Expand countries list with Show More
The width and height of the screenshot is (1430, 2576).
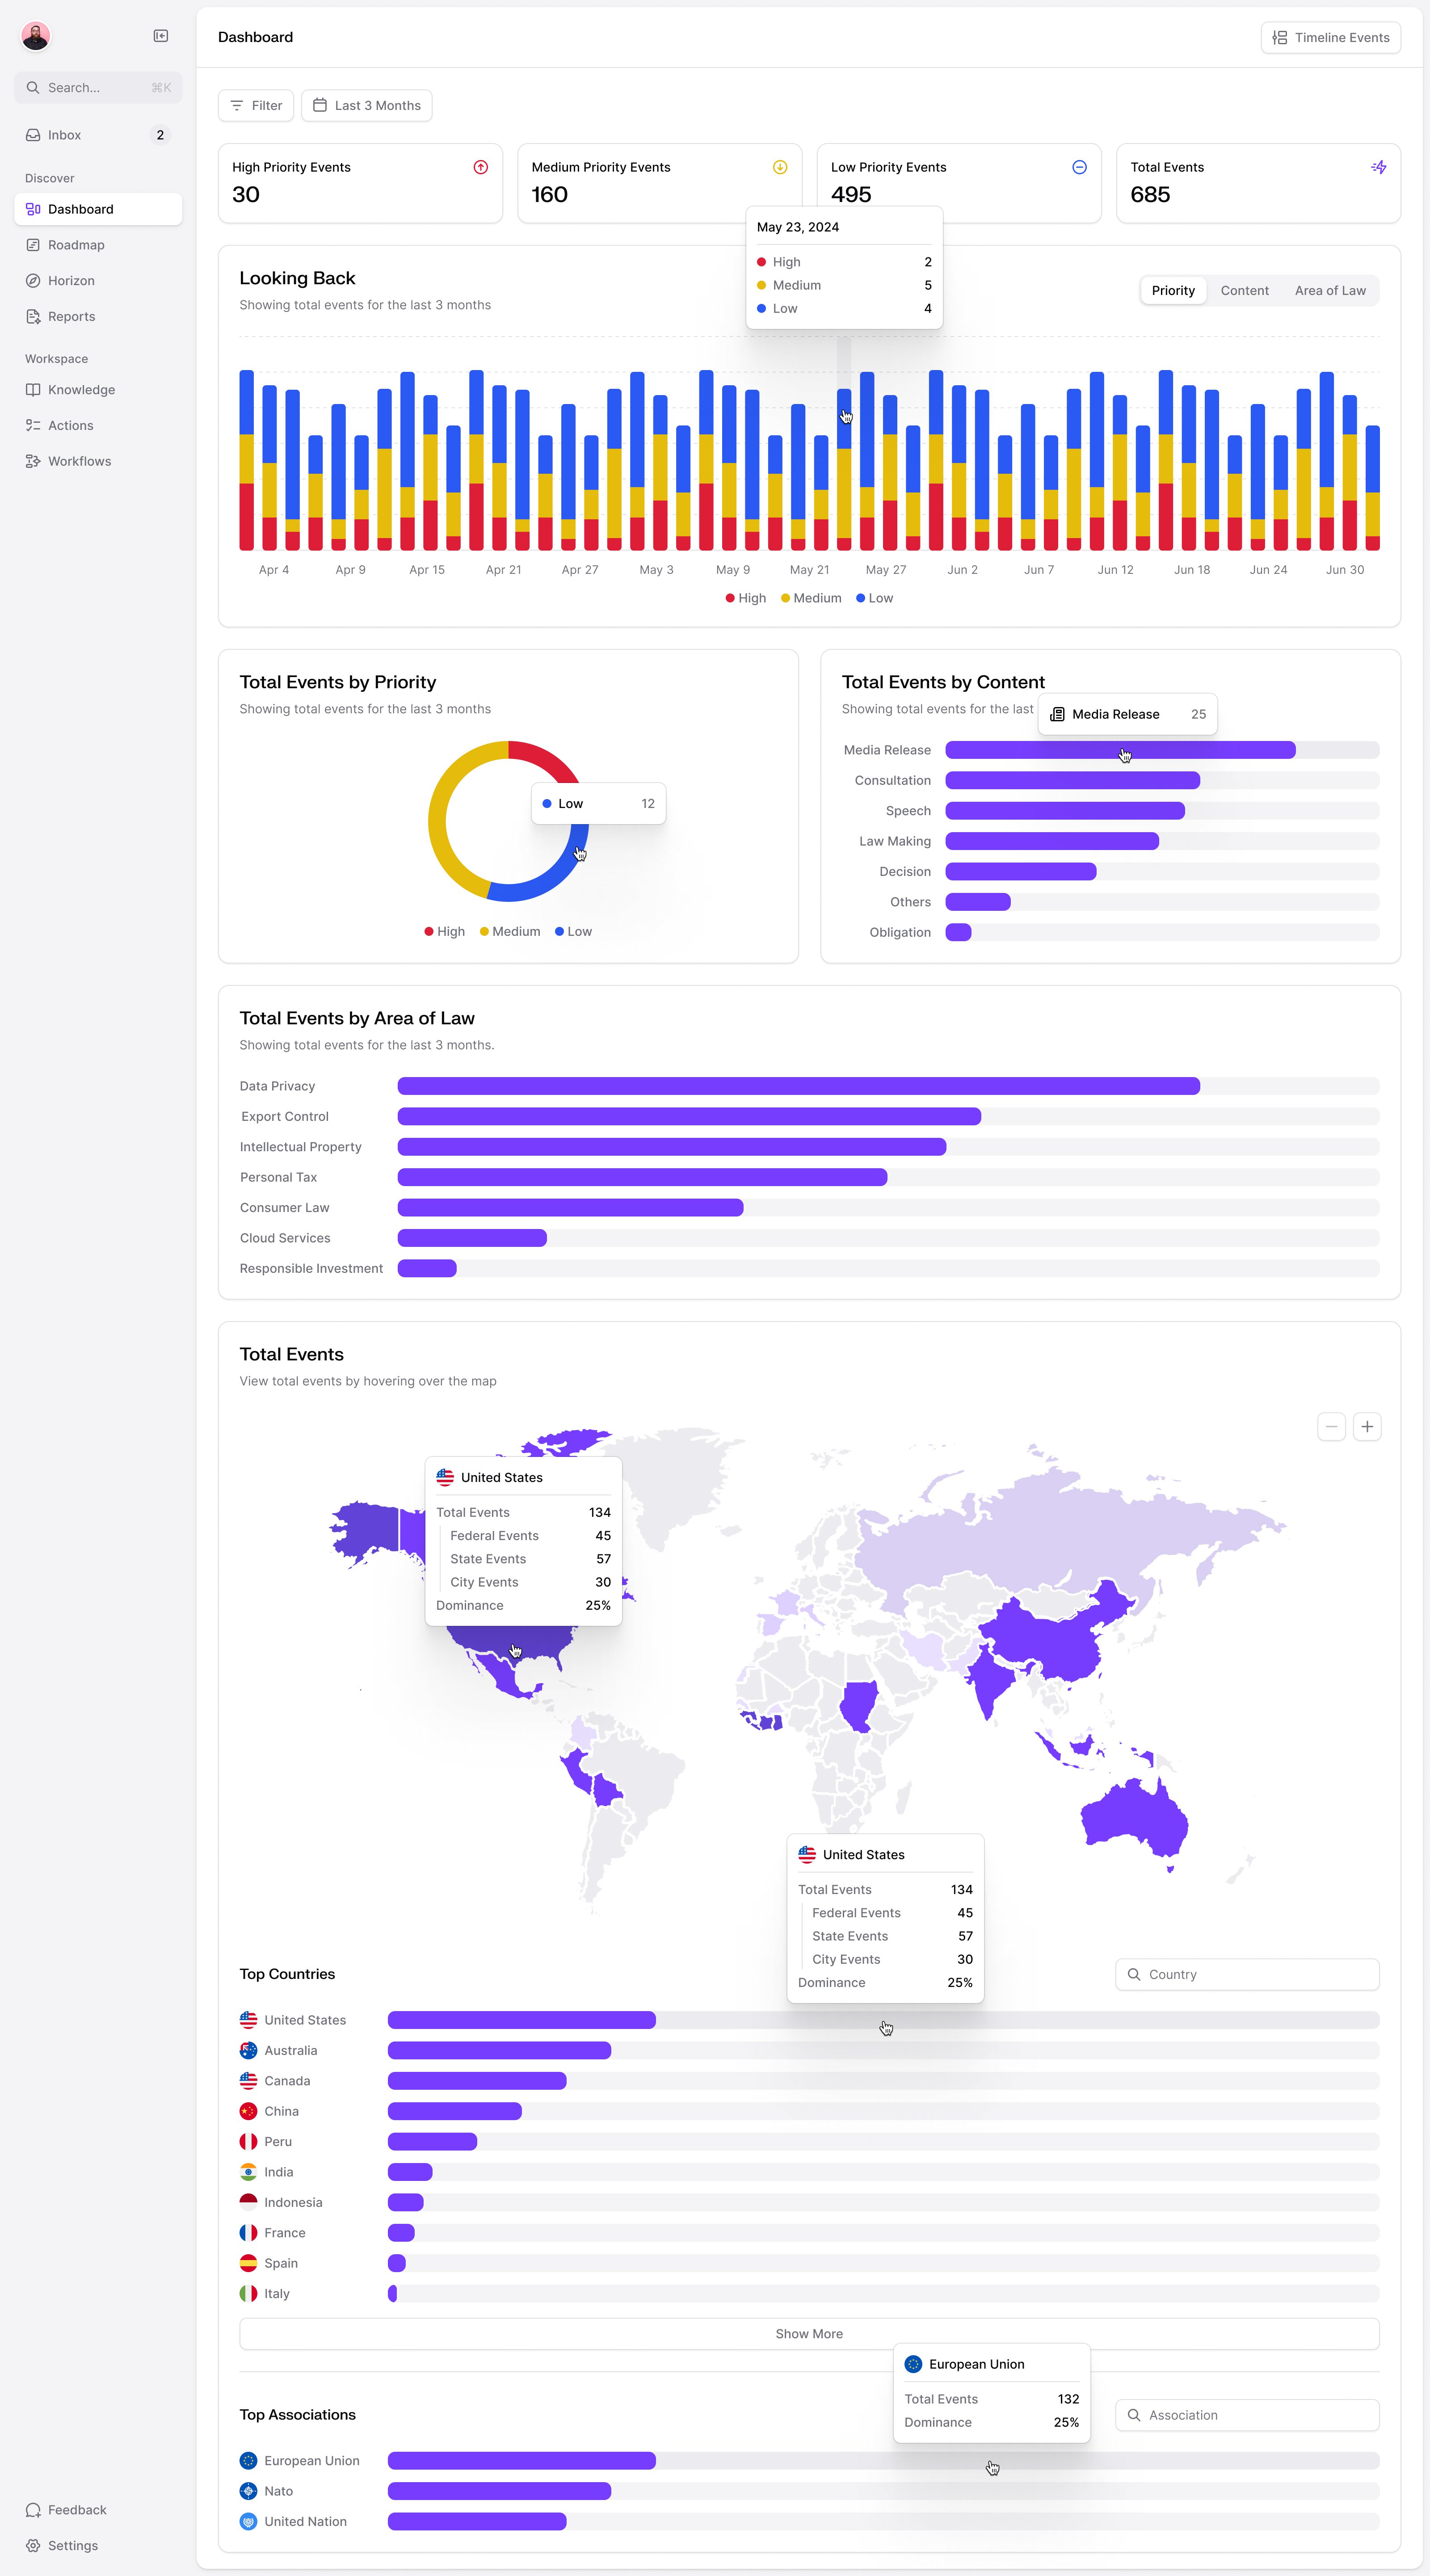click(x=809, y=2333)
